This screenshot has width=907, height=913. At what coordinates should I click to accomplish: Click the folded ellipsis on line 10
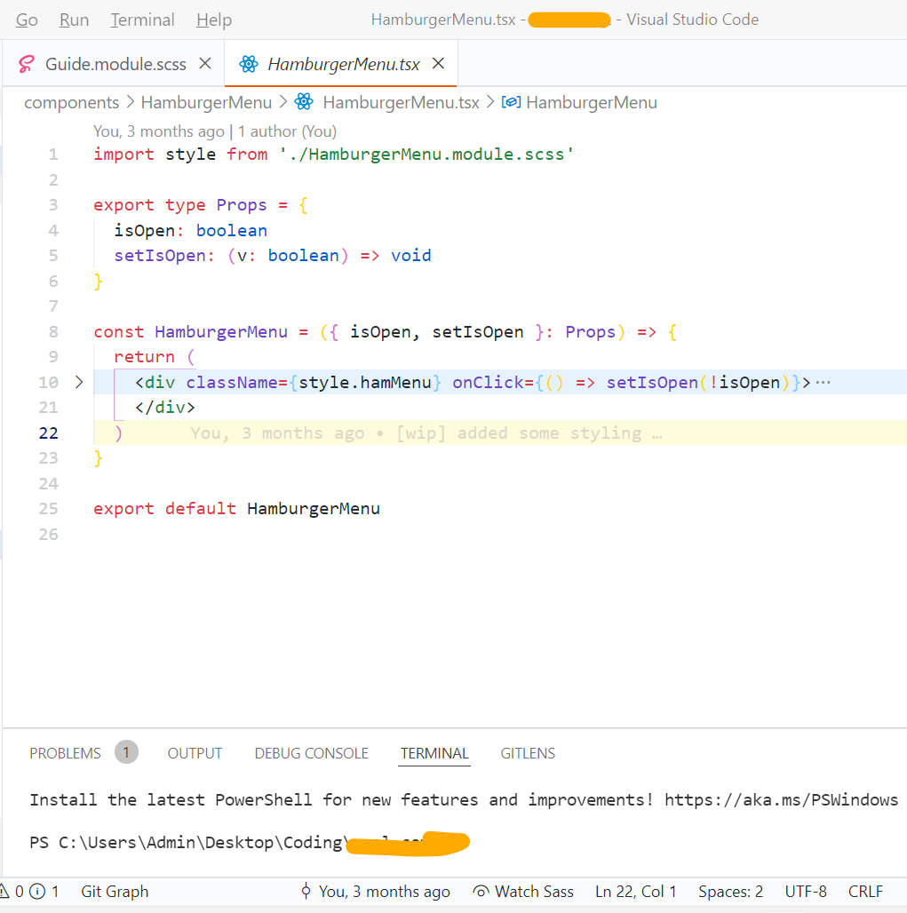[823, 382]
